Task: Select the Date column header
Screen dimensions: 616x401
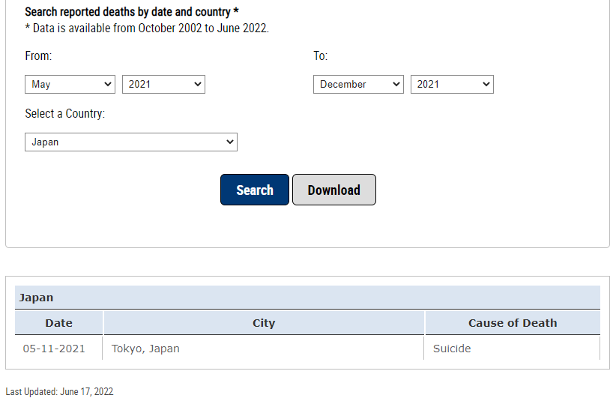Action: [x=58, y=323]
